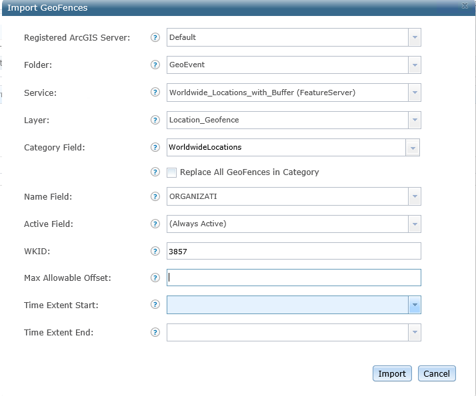
Task: Click the Import button
Action: pyautogui.click(x=392, y=373)
